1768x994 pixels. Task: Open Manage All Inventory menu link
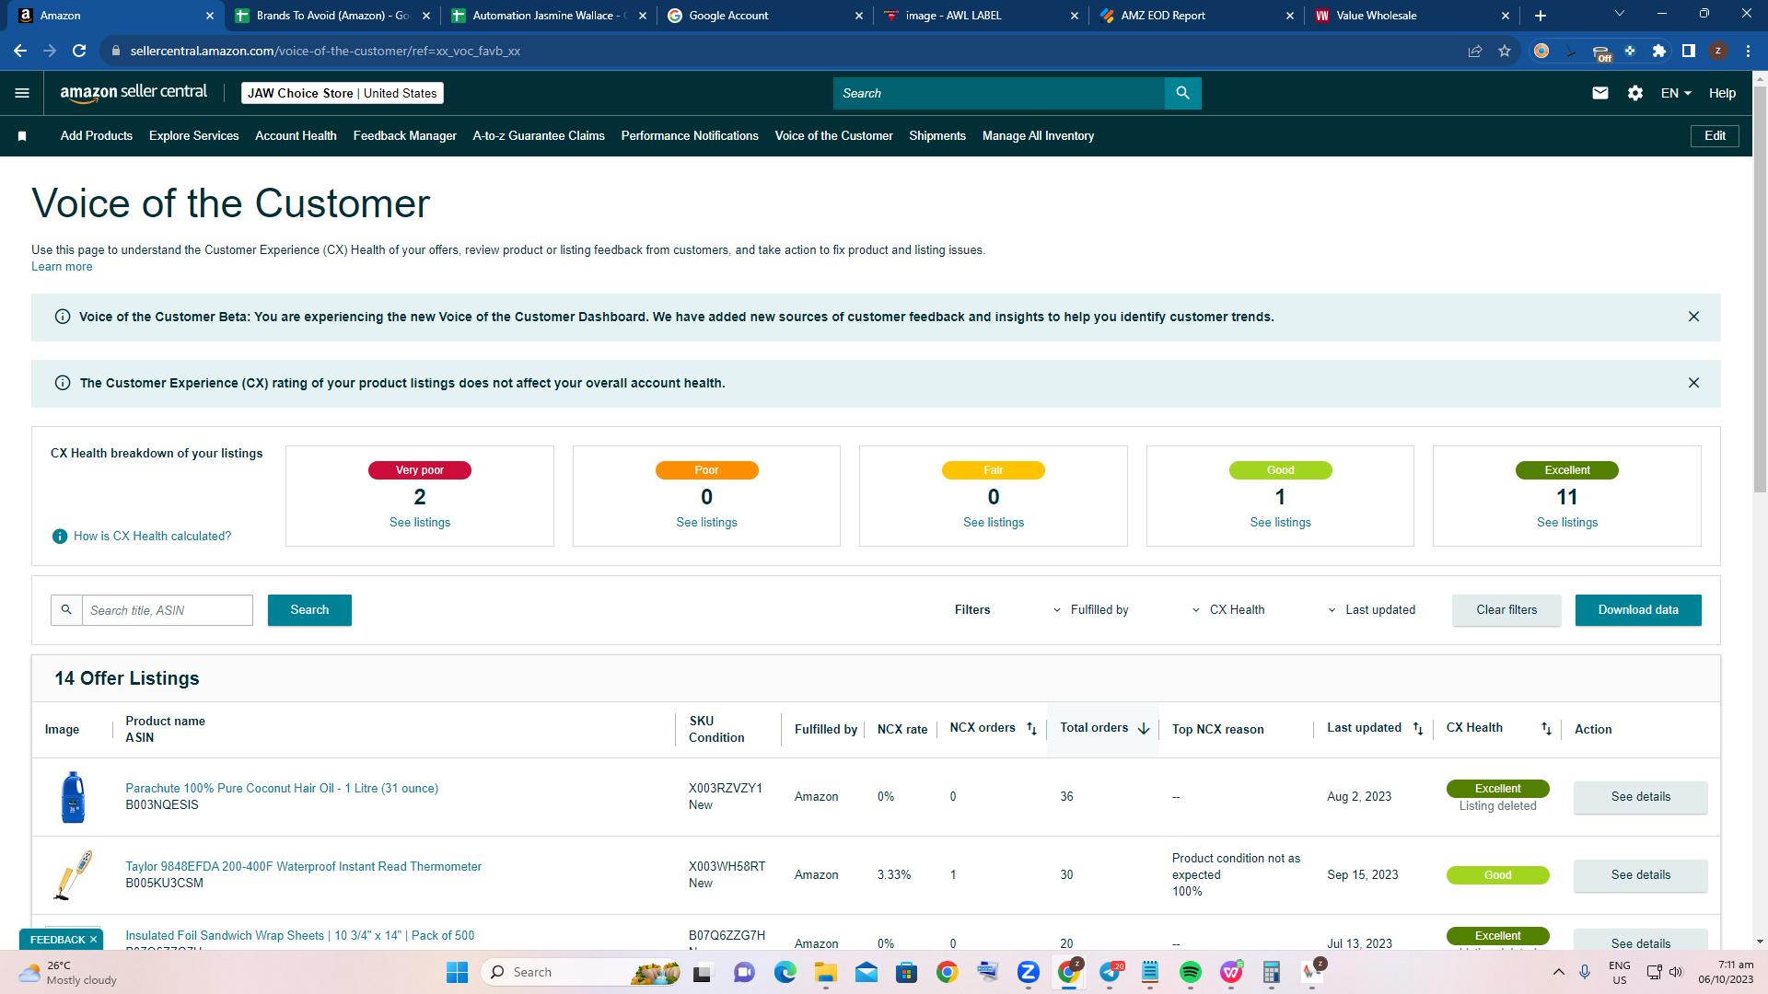[1039, 136]
